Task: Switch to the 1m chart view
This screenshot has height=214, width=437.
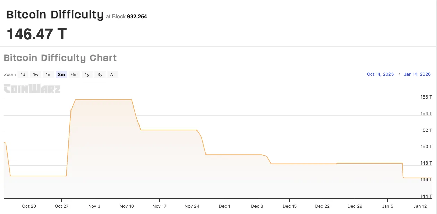Action: coord(48,74)
